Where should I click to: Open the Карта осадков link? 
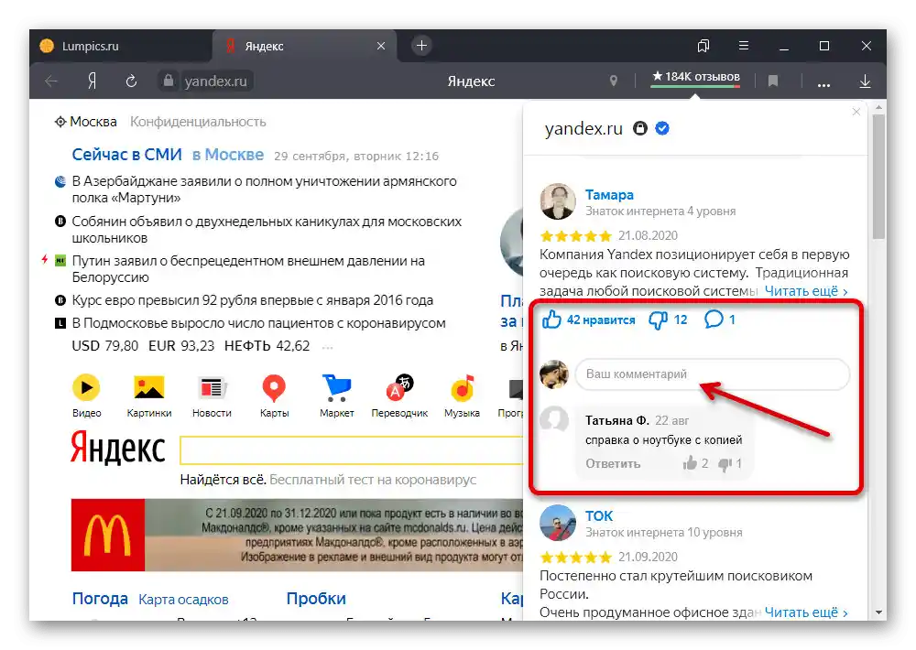183,600
